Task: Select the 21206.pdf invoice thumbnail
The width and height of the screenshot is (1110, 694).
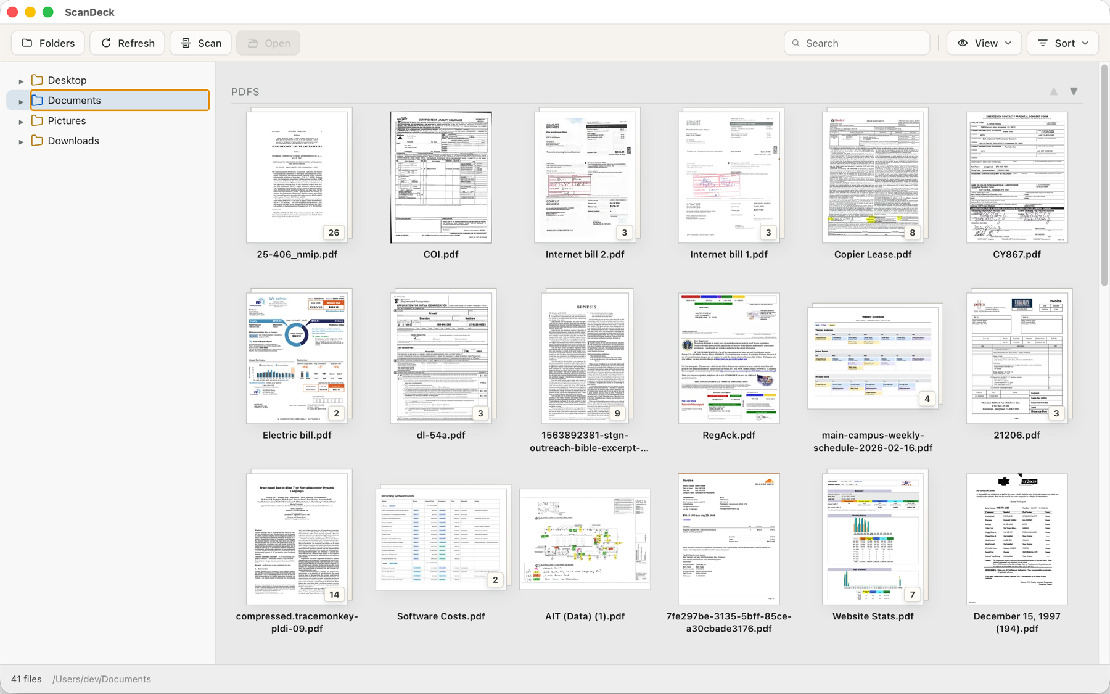Action: point(1019,356)
